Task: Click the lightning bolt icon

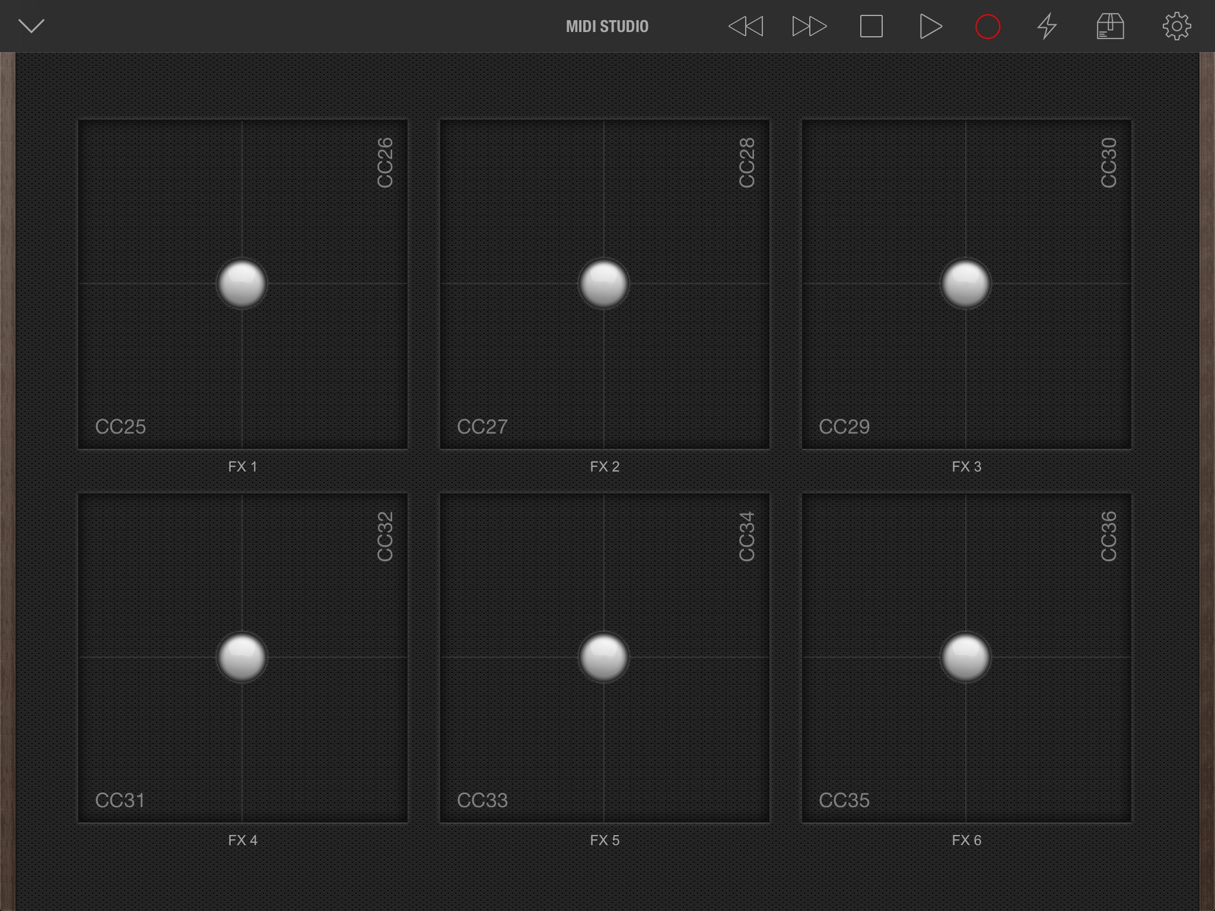Action: tap(1047, 26)
